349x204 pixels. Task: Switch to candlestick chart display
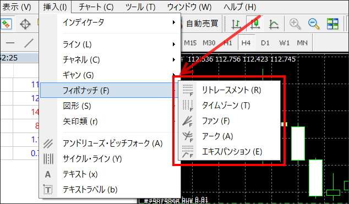(x=255, y=24)
